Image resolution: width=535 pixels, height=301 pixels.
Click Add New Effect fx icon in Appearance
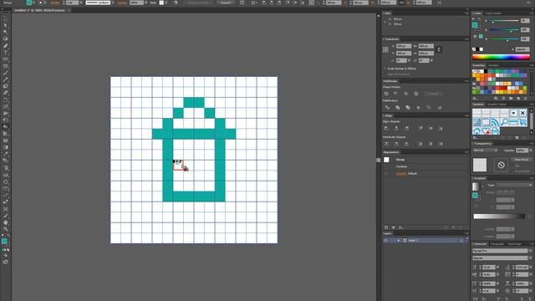pos(401,227)
